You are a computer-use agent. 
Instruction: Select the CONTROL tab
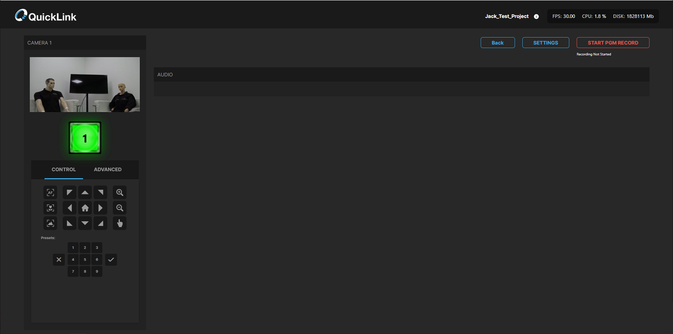pos(64,169)
